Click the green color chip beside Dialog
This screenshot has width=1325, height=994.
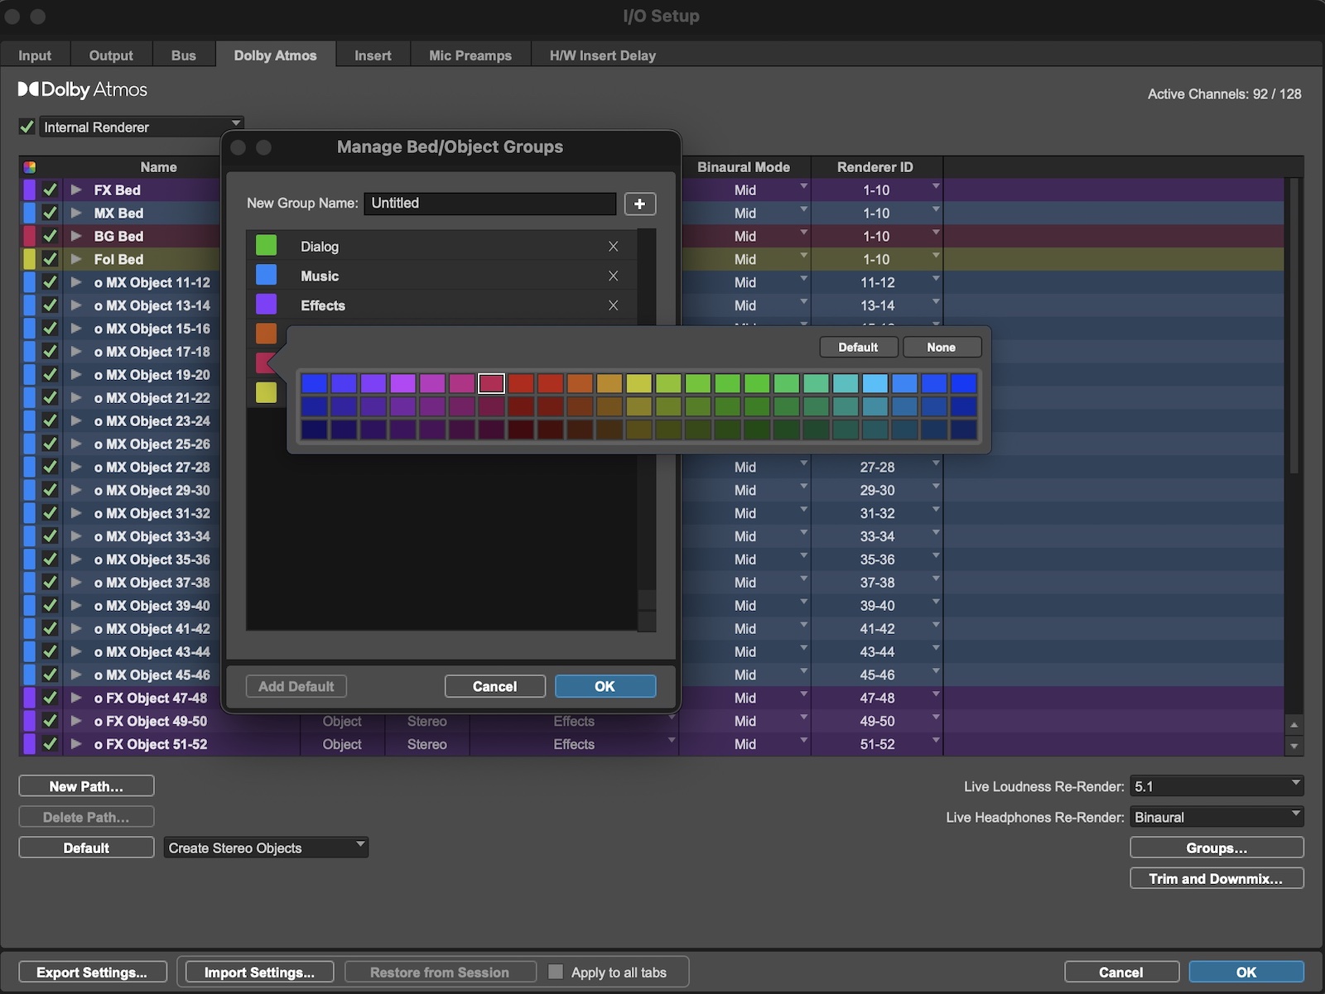tap(266, 245)
